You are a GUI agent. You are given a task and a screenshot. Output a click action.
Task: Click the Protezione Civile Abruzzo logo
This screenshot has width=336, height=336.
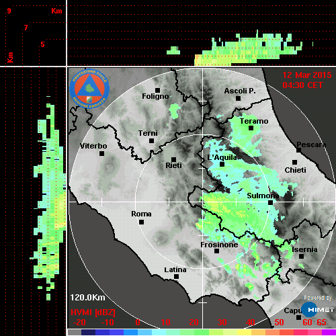(89, 89)
